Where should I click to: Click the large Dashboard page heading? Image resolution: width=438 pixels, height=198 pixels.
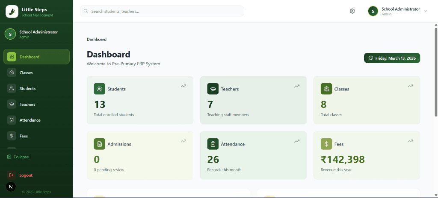click(108, 54)
